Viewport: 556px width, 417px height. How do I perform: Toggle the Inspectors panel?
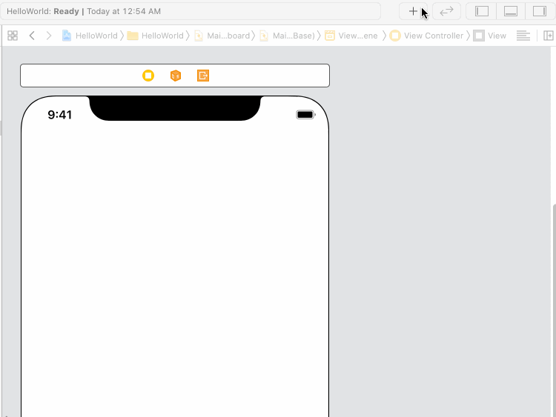coord(540,11)
